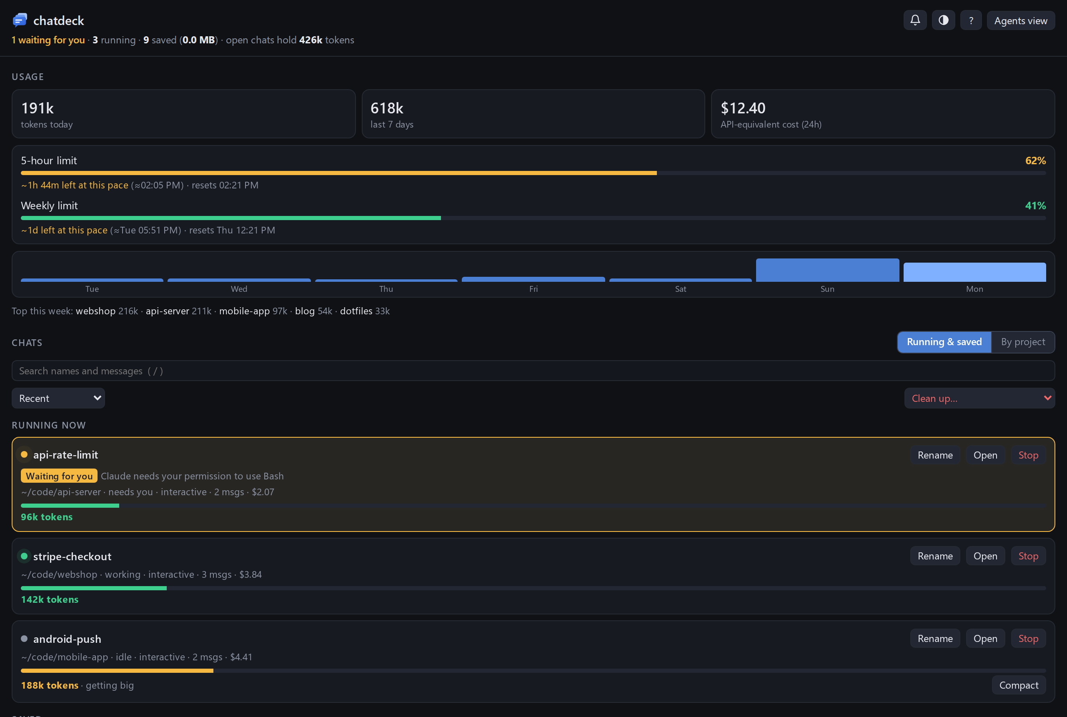Image resolution: width=1067 pixels, height=717 pixels.
Task: Click the Waiting for you badge
Action: tap(59, 476)
